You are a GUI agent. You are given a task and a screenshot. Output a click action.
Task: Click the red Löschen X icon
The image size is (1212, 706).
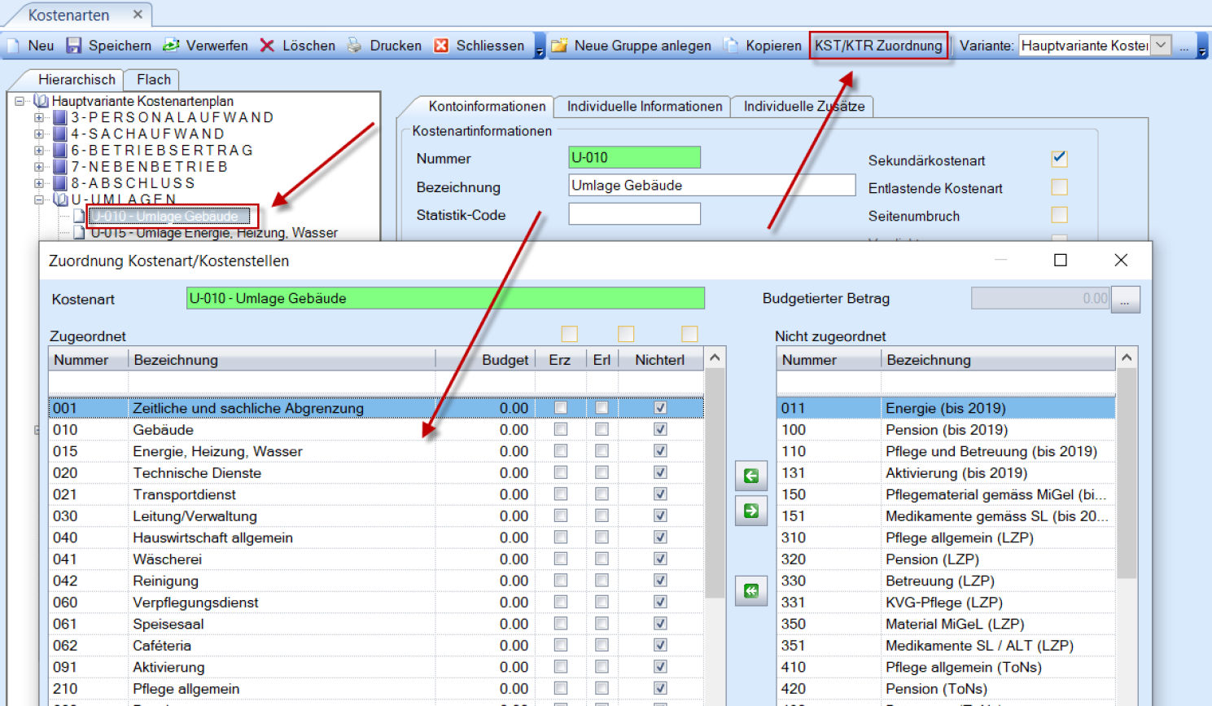[x=267, y=46]
